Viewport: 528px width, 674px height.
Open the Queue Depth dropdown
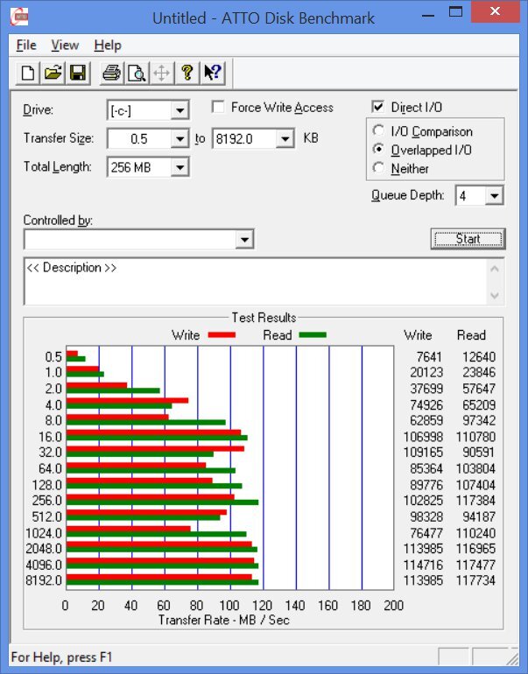pyautogui.click(x=495, y=196)
